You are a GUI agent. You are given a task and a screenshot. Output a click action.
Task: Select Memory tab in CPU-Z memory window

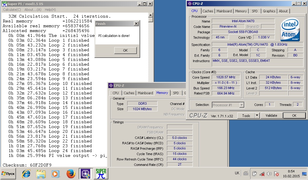[x=162, y=93]
